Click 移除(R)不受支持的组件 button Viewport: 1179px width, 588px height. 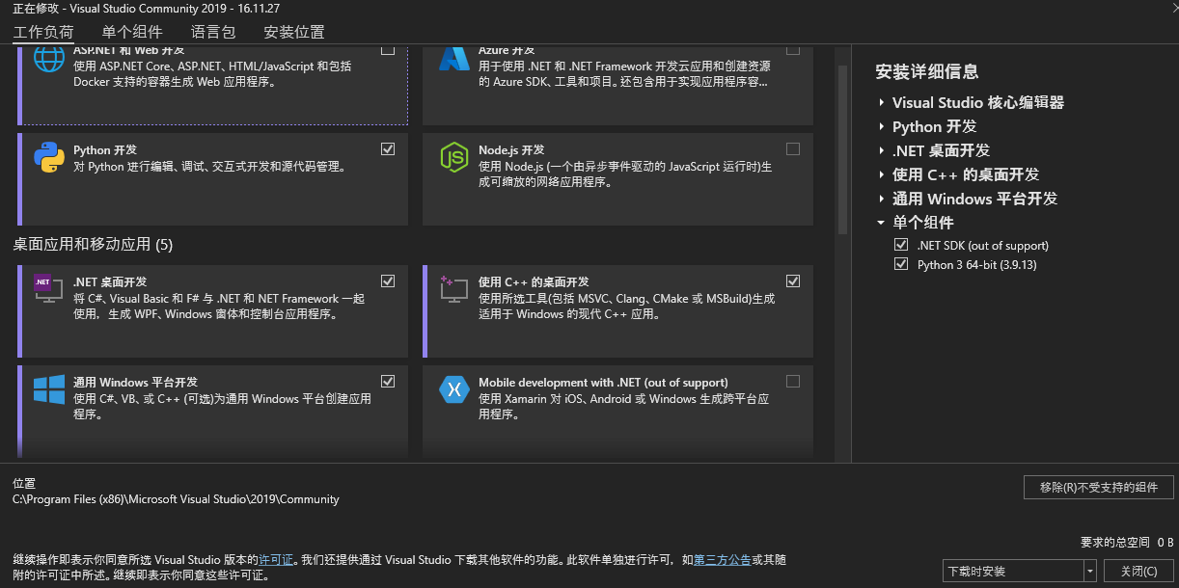click(1099, 487)
